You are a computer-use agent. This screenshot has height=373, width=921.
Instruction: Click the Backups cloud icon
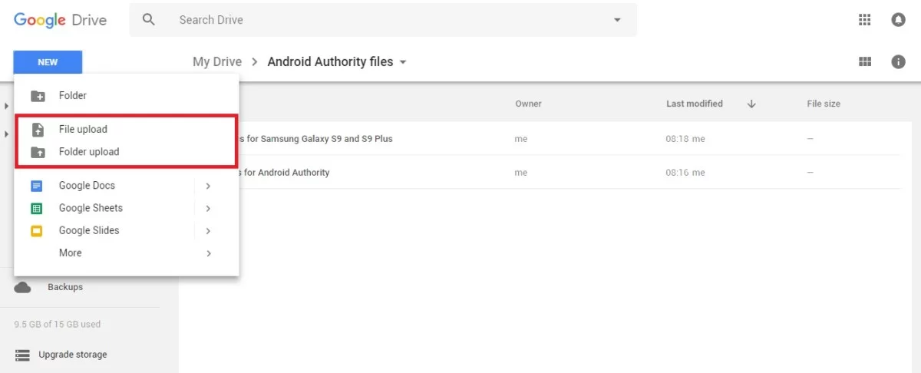(x=23, y=287)
